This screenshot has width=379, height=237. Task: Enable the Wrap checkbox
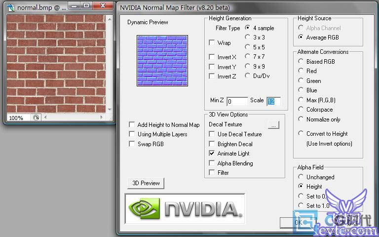[x=212, y=43]
